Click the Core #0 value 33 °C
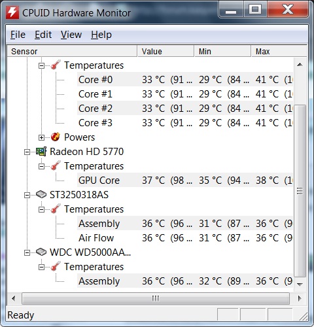 (154, 80)
